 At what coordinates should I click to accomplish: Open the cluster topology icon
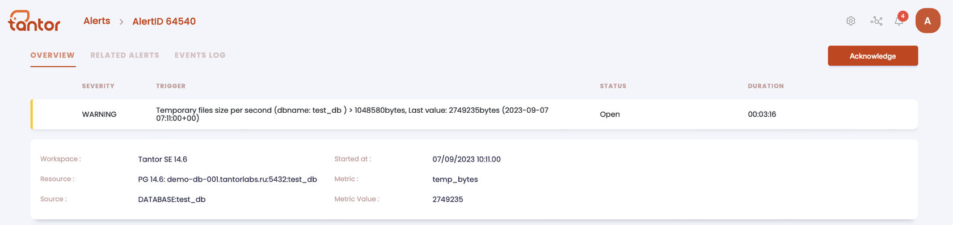coord(876,21)
